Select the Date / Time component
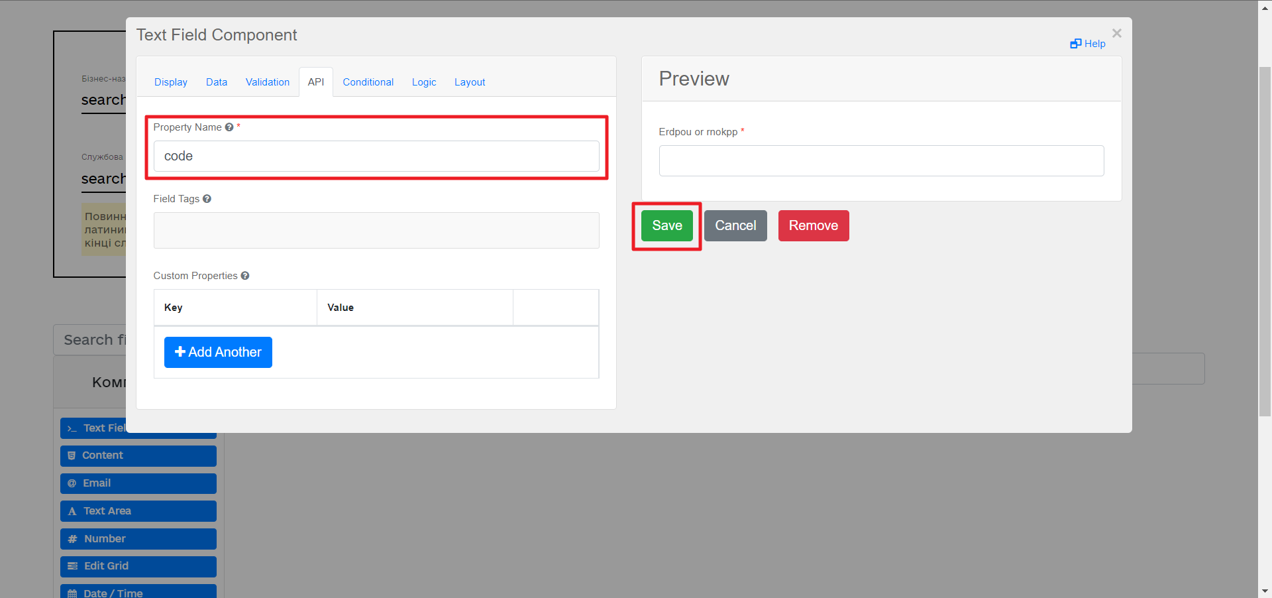This screenshot has height=598, width=1272. 138,591
